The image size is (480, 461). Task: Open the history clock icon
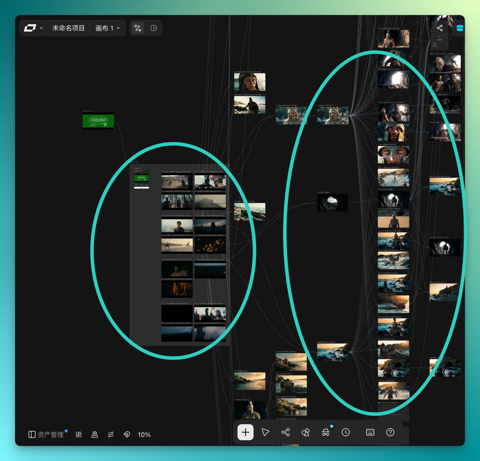click(346, 432)
